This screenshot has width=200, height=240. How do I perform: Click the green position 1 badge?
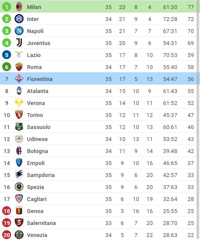[6, 7]
